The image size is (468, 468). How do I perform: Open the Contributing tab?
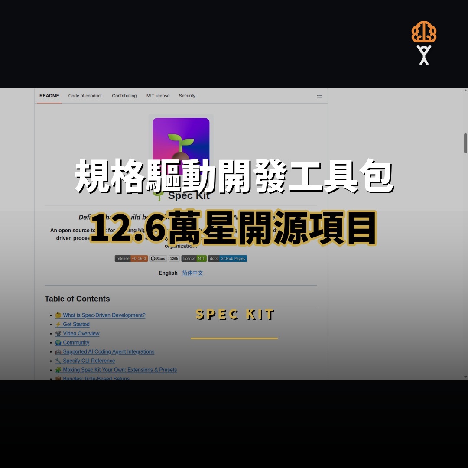point(124,96)
